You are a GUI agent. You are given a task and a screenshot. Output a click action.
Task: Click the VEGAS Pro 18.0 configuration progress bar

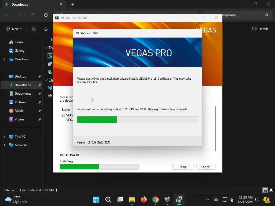pyautogui.click(x=137, y=120)
